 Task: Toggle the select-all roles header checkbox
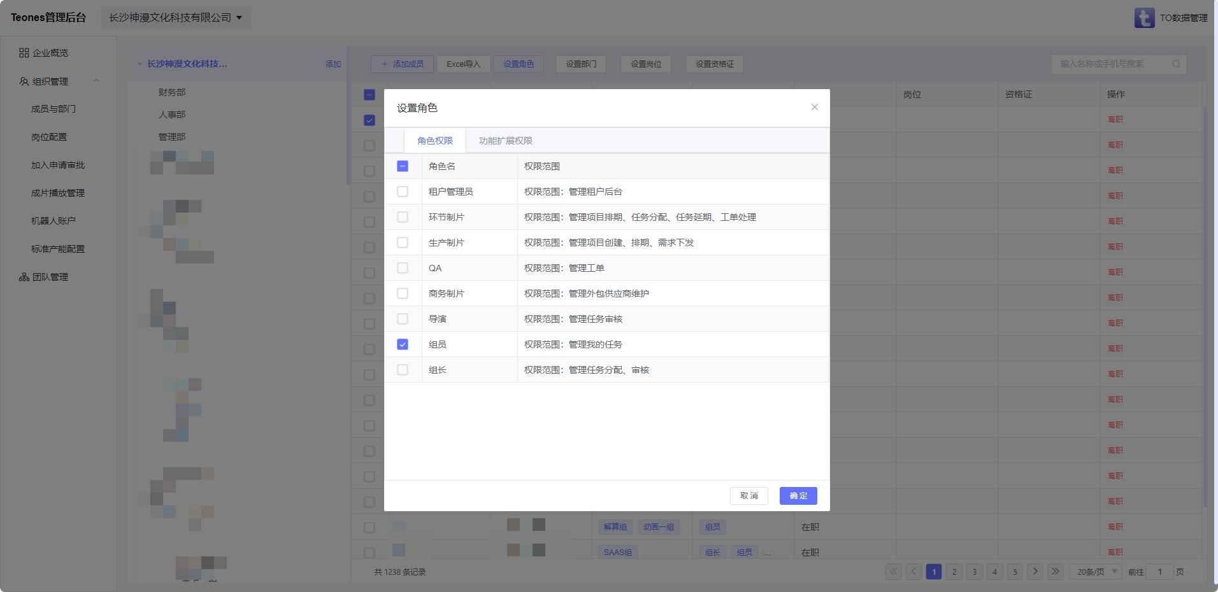tap(403, 166)
